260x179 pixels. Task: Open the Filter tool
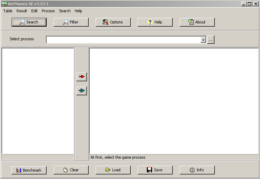pos(71,22)
